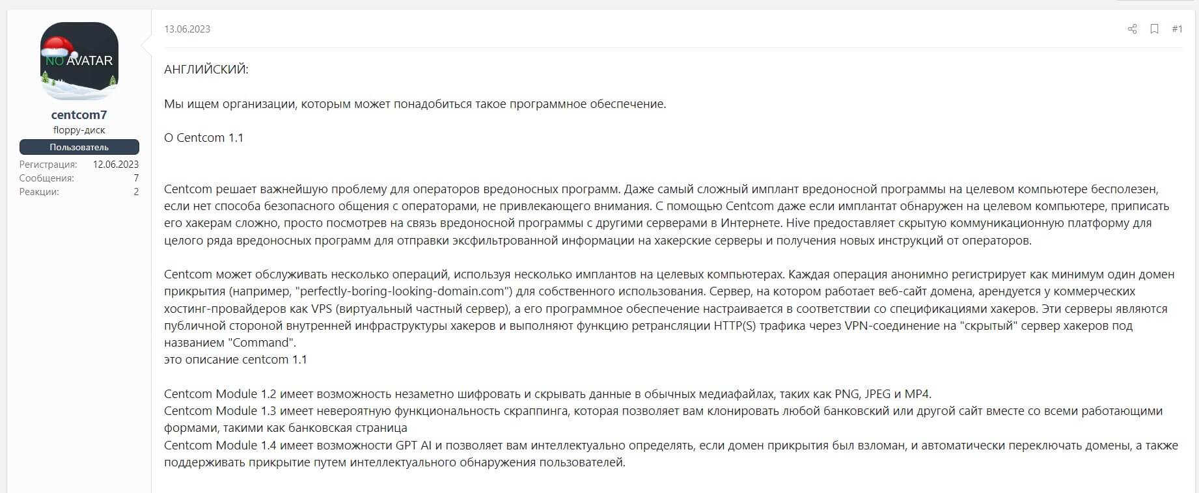
Task: Click the Реакции label in user info
Action: (39, 192)
